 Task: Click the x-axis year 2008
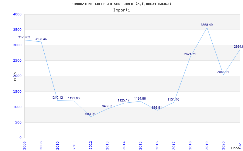pyautogui.click(x=41, y=146)
